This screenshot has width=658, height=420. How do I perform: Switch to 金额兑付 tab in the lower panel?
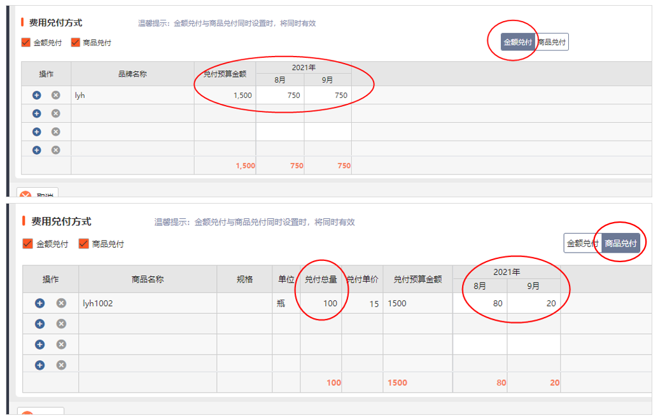tap(582, 243)
